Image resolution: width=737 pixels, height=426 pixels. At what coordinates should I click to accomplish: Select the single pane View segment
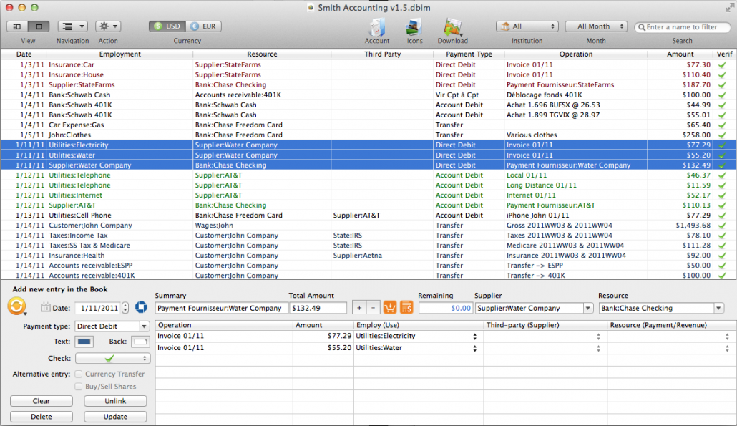39,26
